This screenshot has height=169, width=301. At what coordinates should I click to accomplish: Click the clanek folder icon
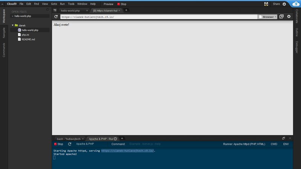point(16,25)
